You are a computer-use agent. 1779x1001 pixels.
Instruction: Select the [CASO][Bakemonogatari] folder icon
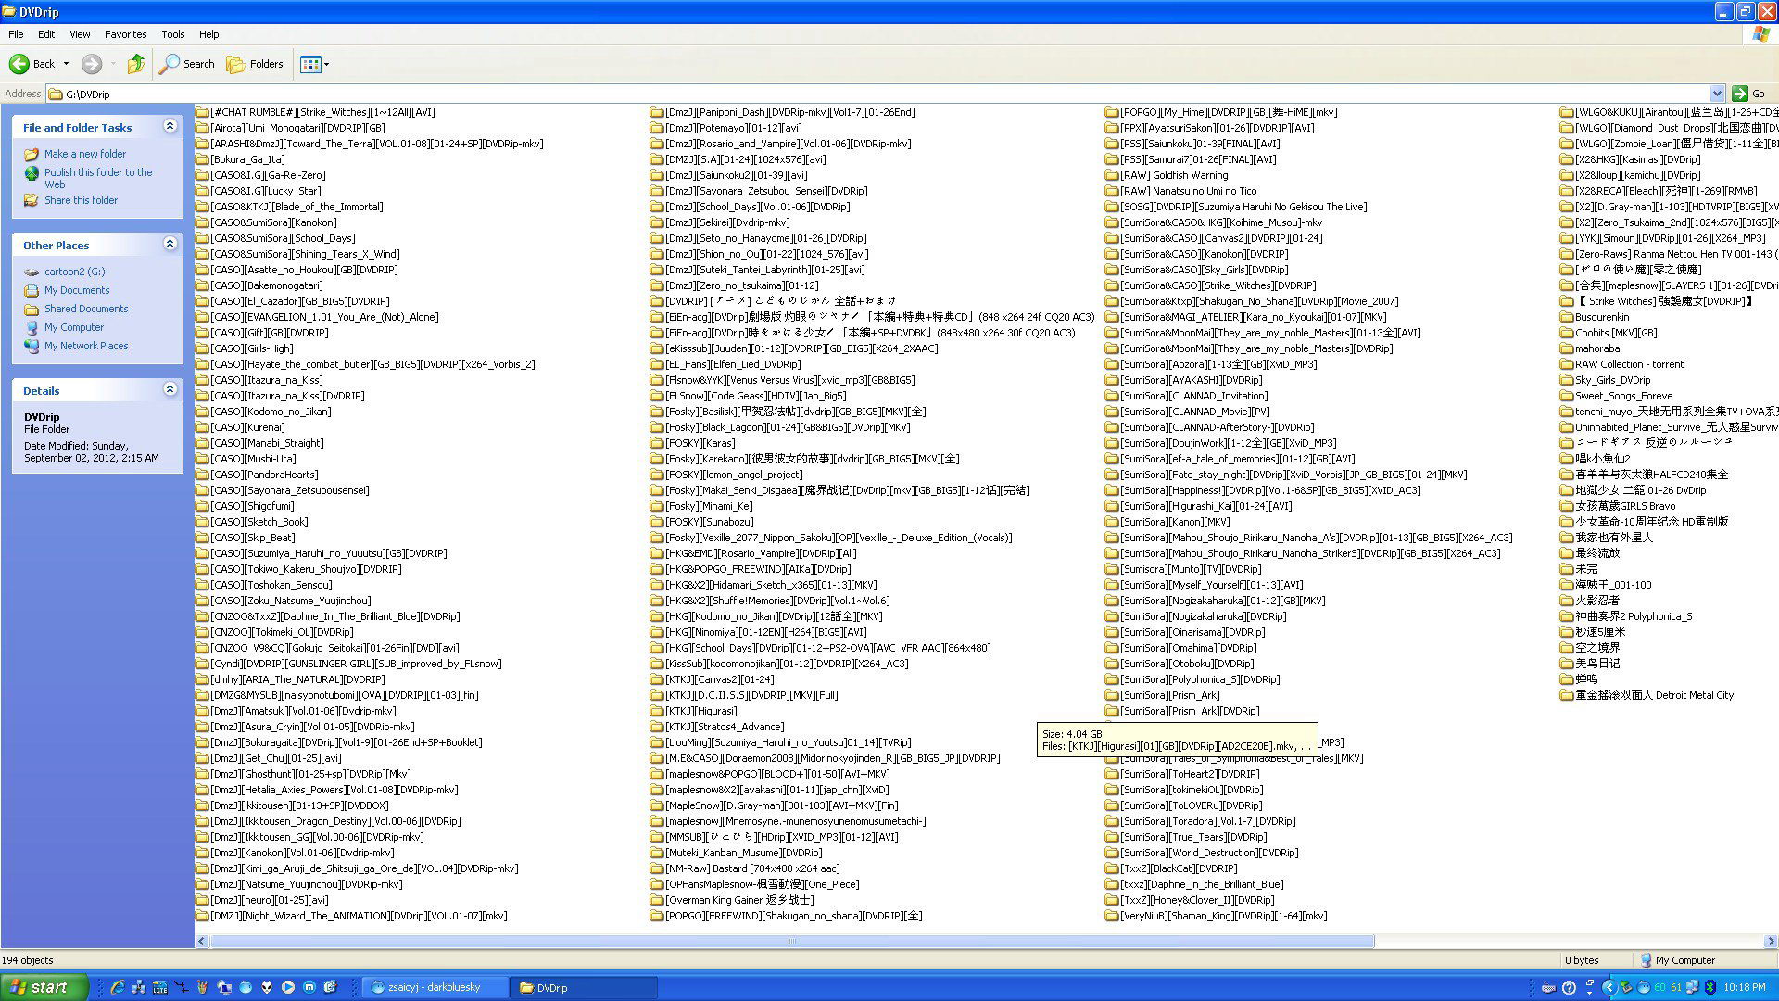202,285
